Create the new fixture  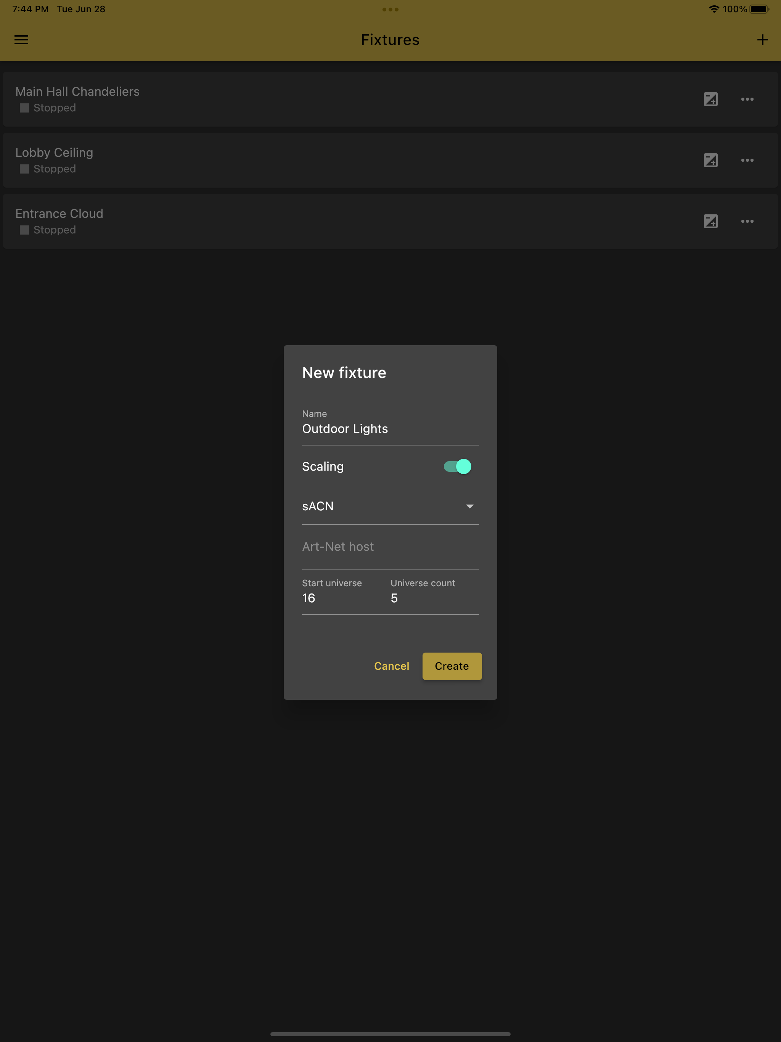pos(452,666)
